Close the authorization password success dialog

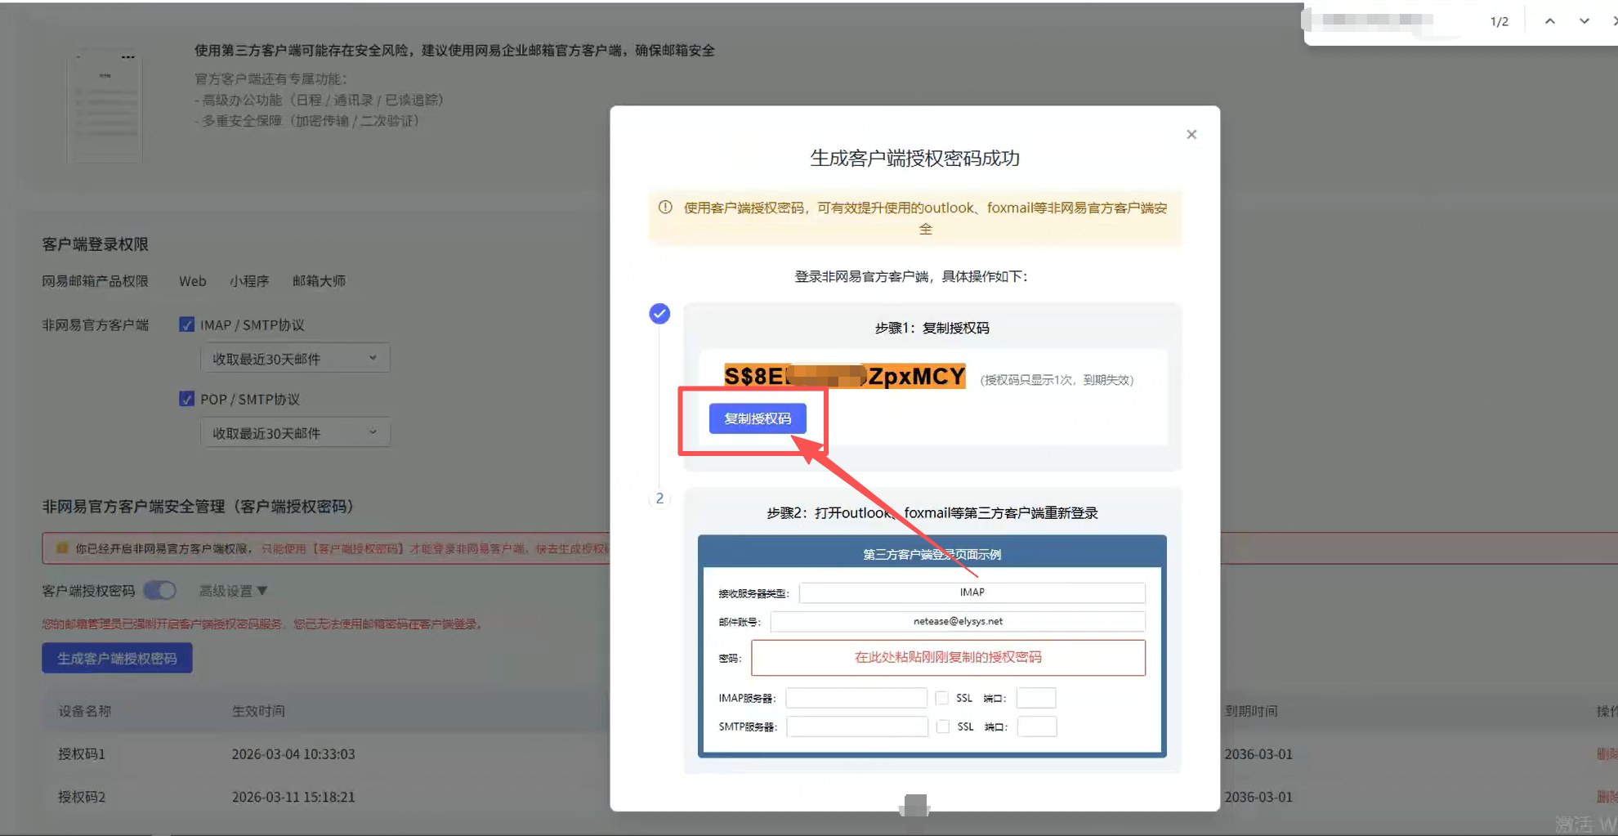tap(1191, 135)
